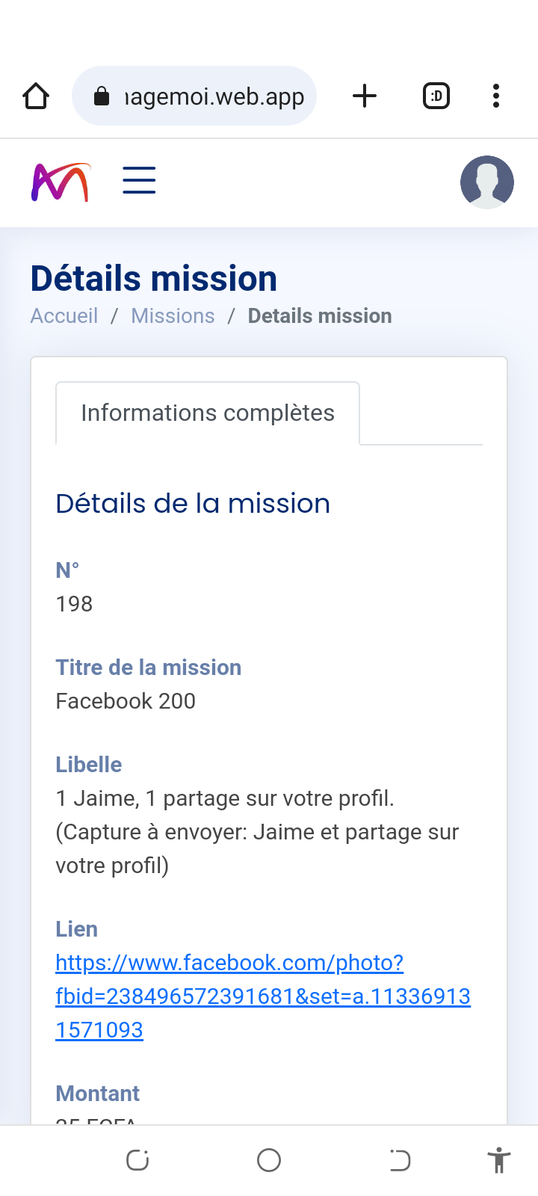Open a new tab with the plus icon
The height and width of the screenshot is (1196, 538).
click(365, 96)
